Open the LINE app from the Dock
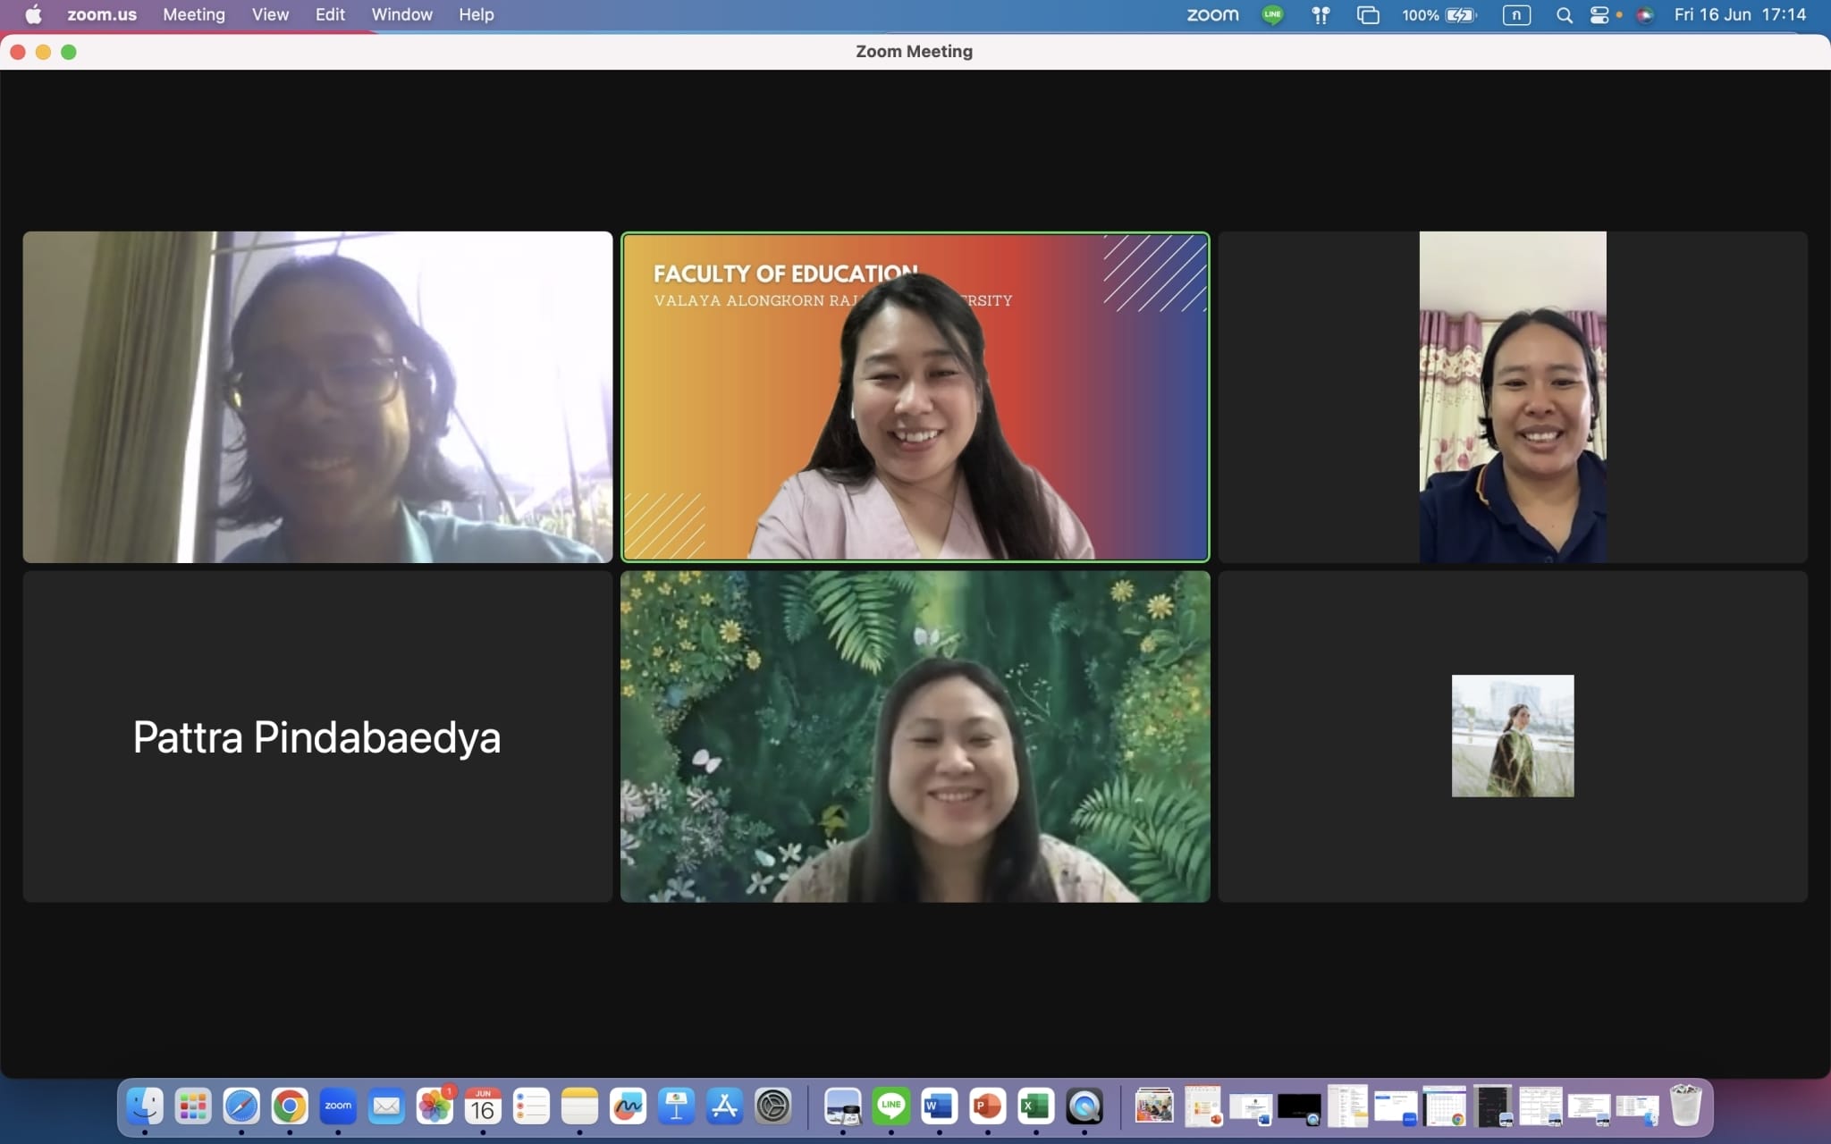 coord(890,1106)
